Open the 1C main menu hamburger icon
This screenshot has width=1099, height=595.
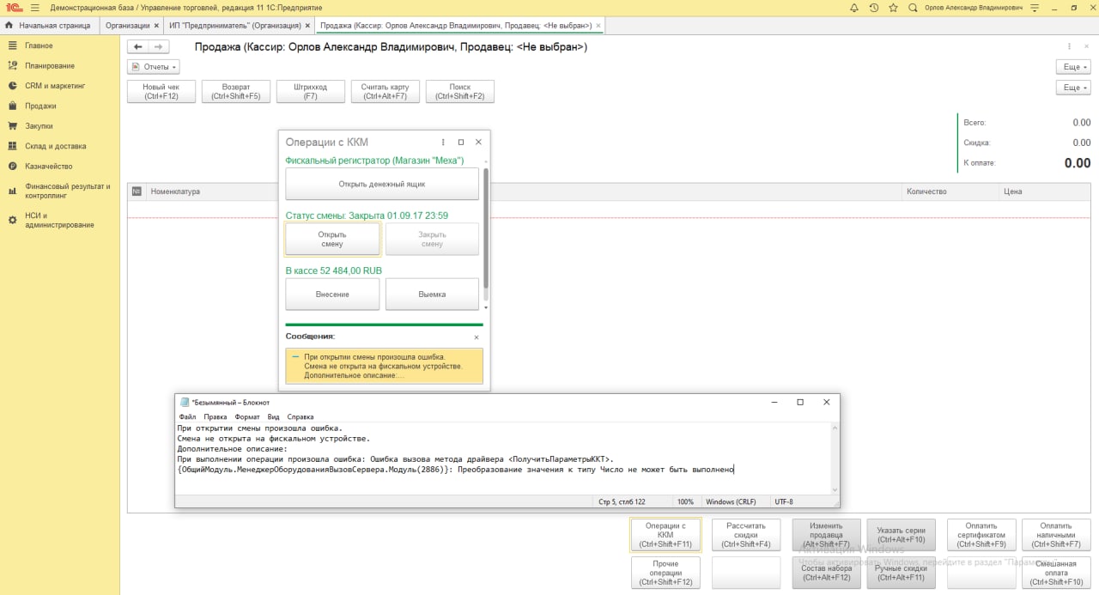pyautogui.click(x=35, y=7)
